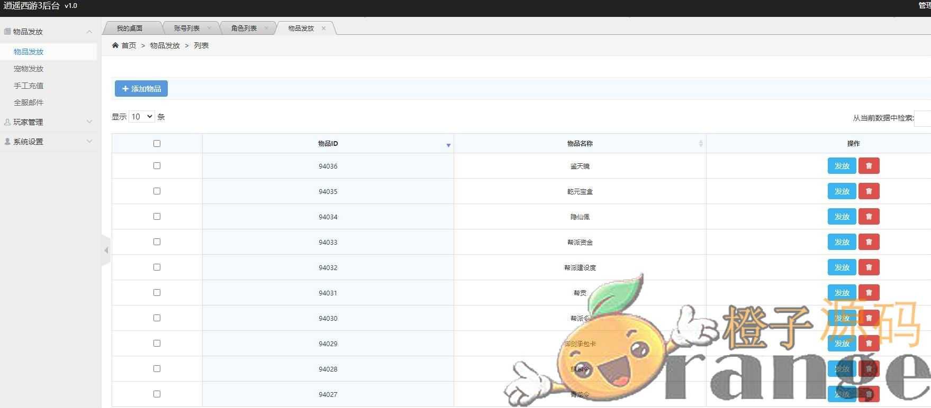Open the rows-per-page dropdown showing 10
Screen dimensions: 931x408
click(142, 117)
